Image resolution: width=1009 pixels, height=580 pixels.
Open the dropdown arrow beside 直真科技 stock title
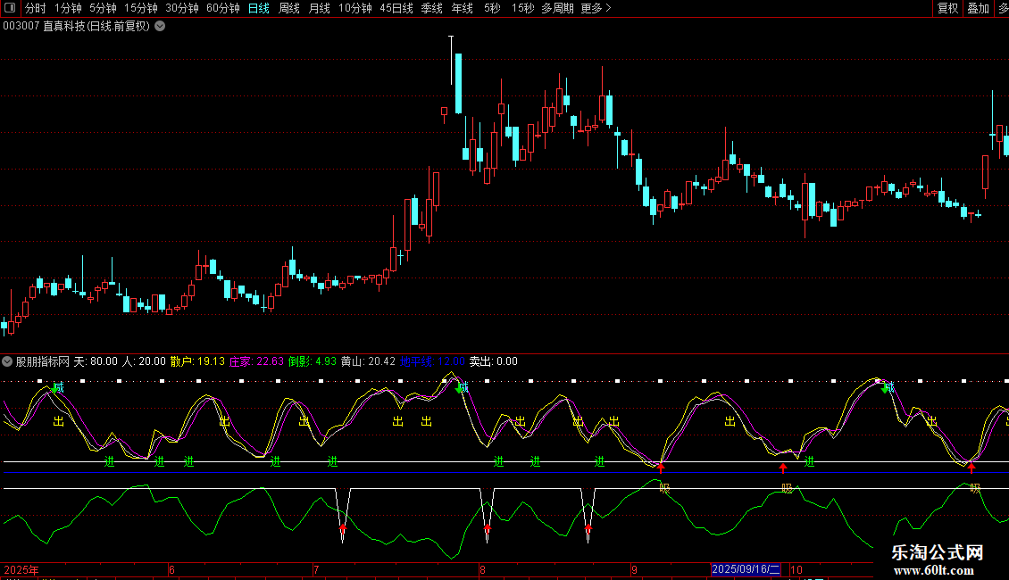point(160,26)
